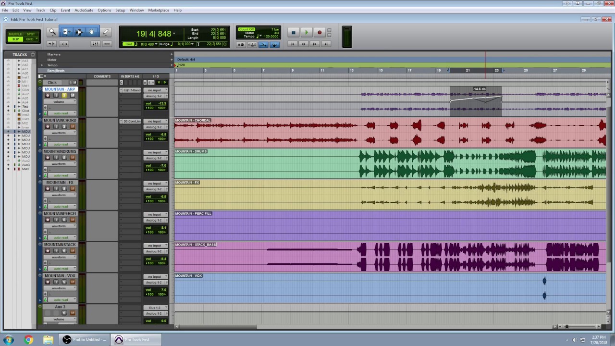The width and height of the screenshot is (615, 346).
Task: Select Slip edit mode
Action: point(15,39)
